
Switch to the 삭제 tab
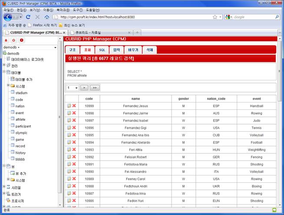(x=150, y=50)
